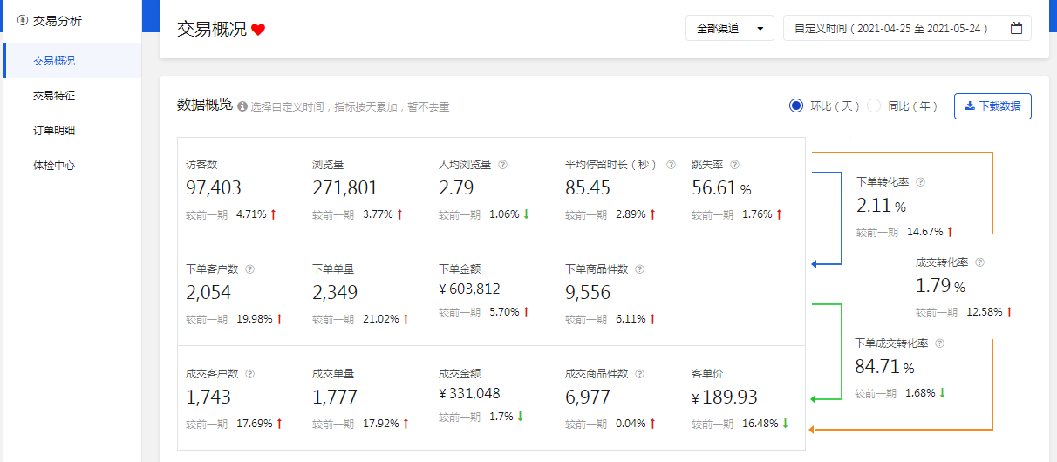The width and height of the screenshot is (1057, 462).
Task: Click the 交易分析 sidebar header icon
Action: tap(23, 20)
